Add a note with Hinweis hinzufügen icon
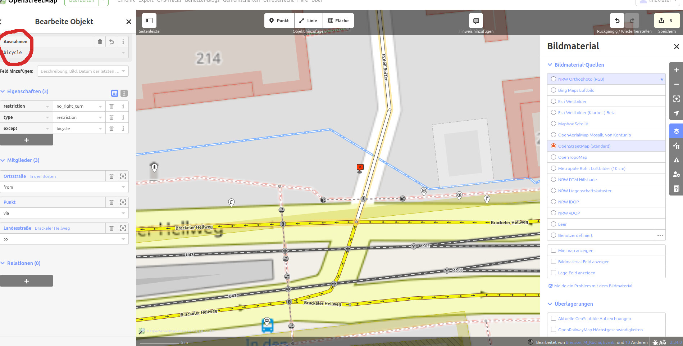 click(x=476, y=21)
